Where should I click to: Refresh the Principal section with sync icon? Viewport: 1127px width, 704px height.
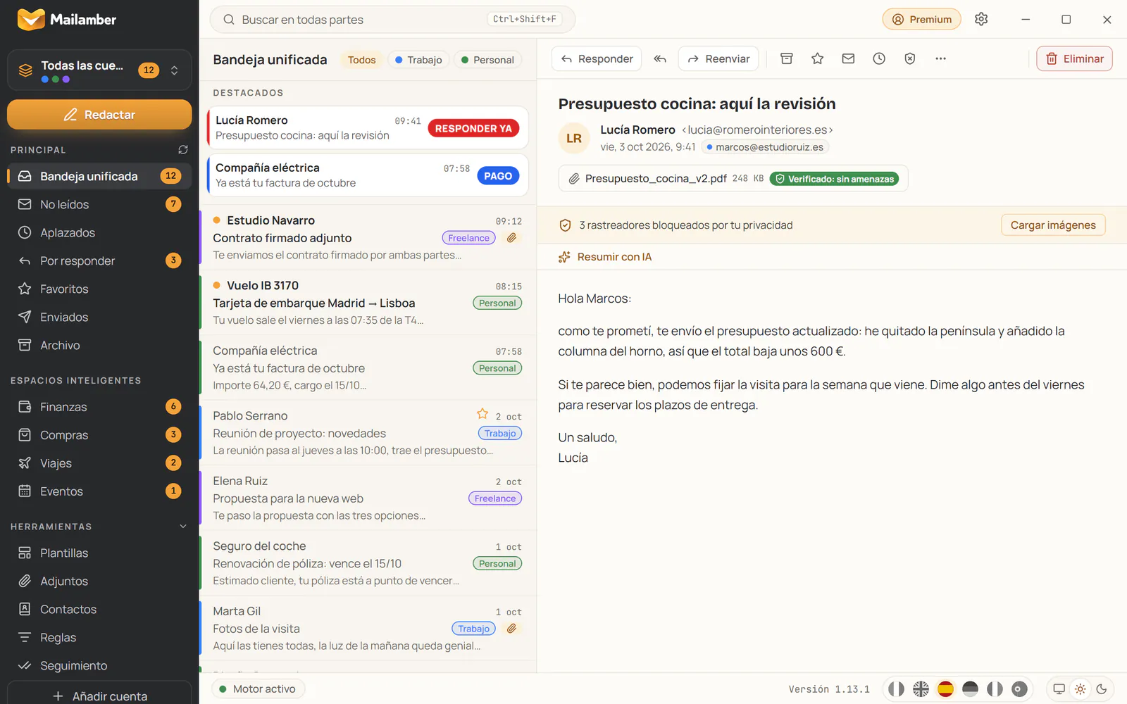coord(183,150)
